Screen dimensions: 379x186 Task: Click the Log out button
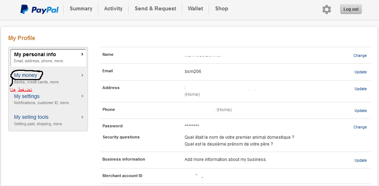tap(351, 9)
